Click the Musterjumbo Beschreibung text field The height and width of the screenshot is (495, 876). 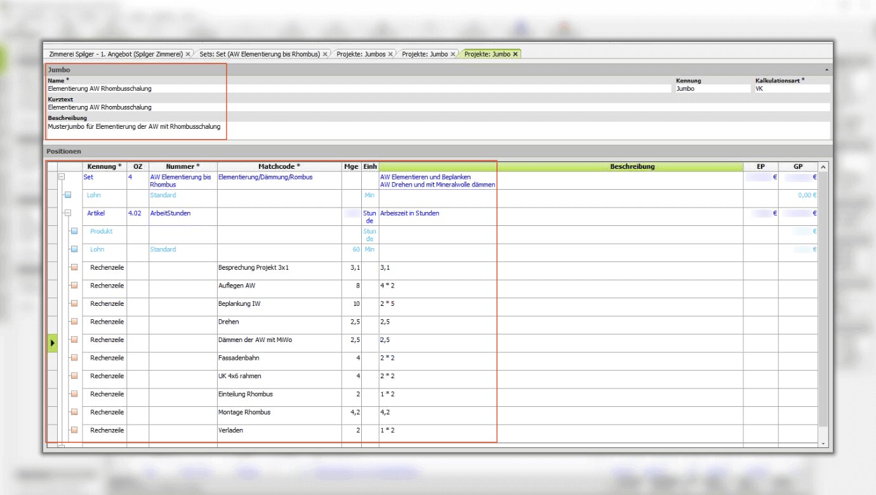click(x=438, y=129)
